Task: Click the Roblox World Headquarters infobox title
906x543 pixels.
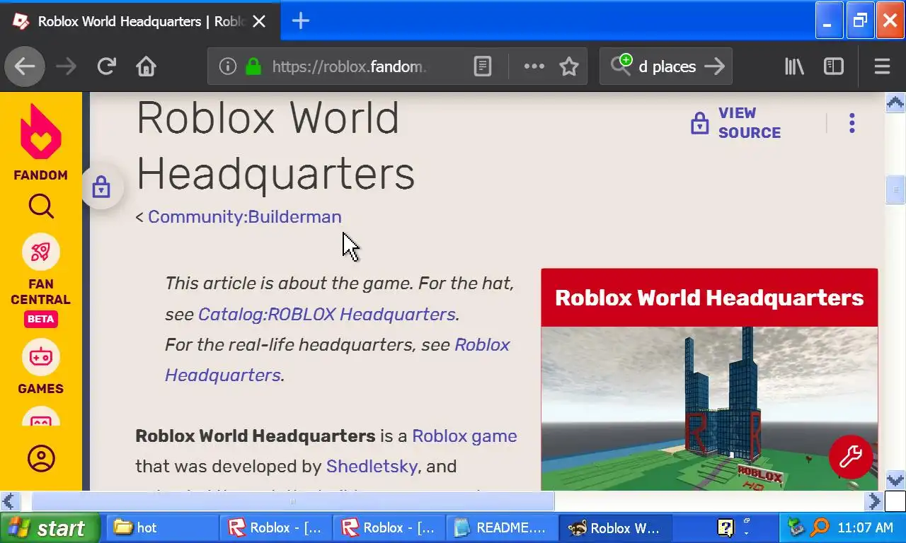Action: [x=709, y=298]
